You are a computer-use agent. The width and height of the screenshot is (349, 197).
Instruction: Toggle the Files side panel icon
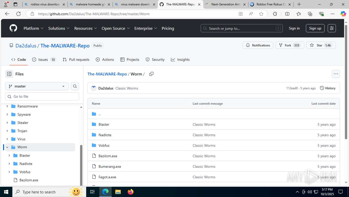[9, 74]
